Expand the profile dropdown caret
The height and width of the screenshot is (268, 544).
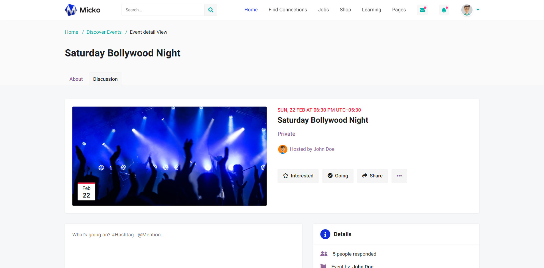478,10
